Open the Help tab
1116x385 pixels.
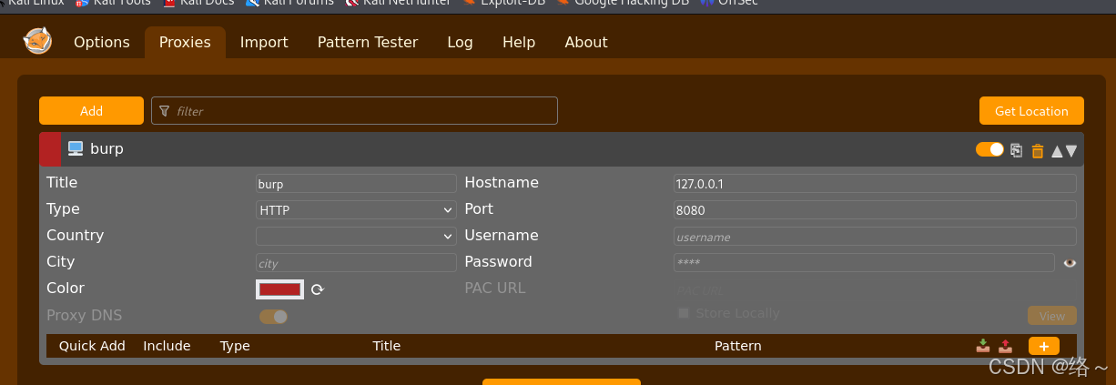519,42
